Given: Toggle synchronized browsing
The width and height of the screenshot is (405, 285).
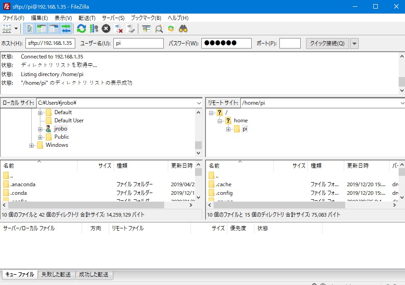Looking at the screenshot, I should (x=171, y=29).
